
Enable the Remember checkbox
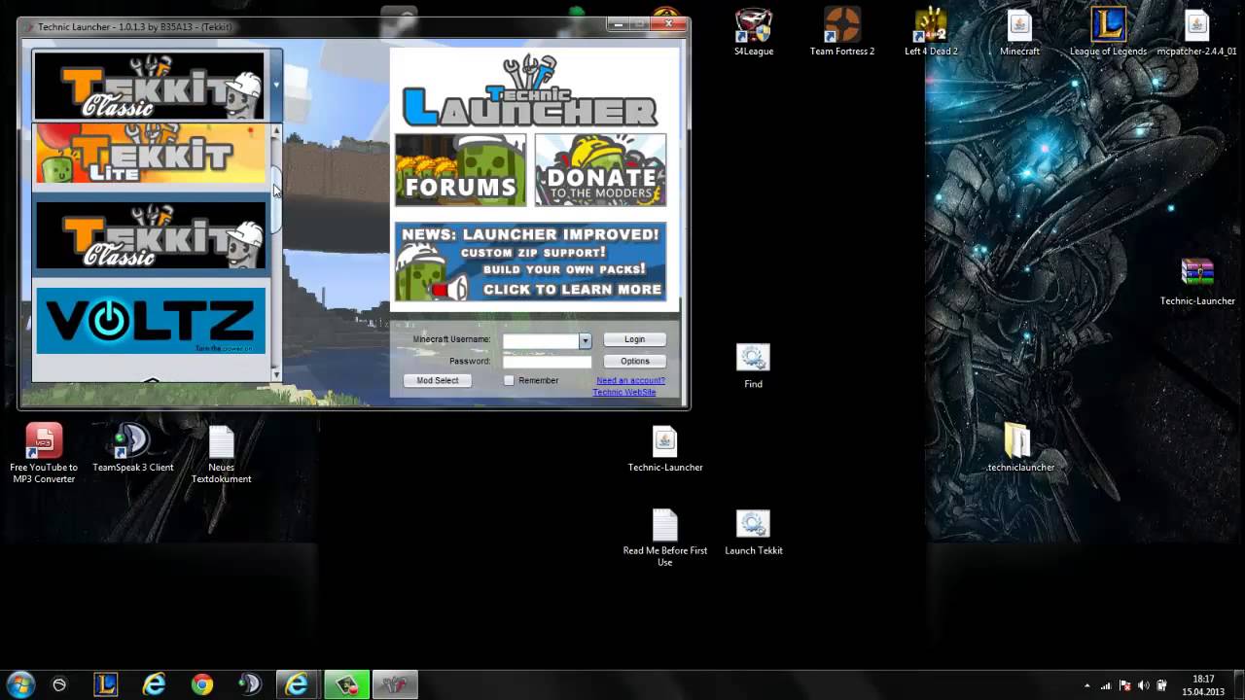click(x=509, y=380)
